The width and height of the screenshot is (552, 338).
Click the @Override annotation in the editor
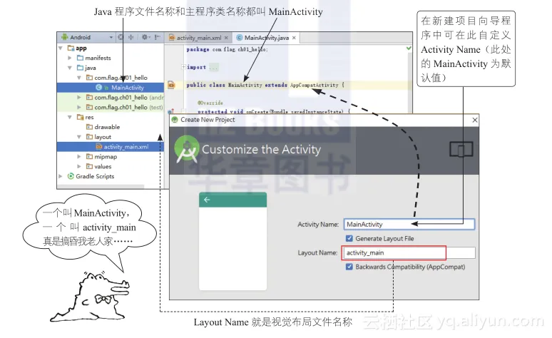(210, 103)
